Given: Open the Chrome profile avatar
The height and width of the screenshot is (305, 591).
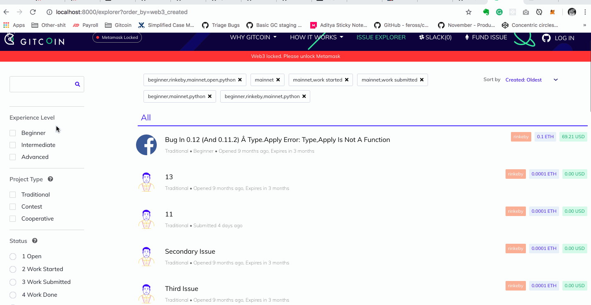Looking at the screenshot, I should click(x=572, y=12).
